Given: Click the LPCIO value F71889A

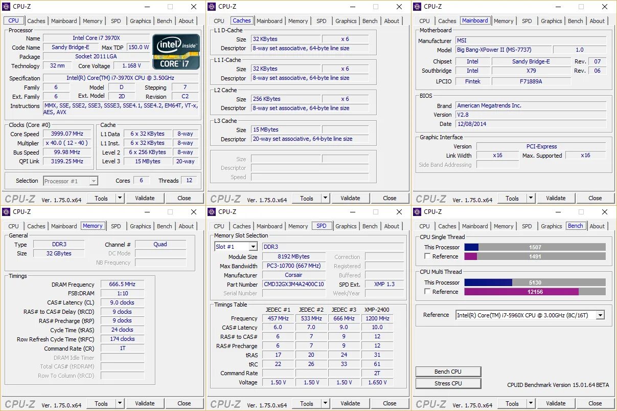Looking at the screenshot, I should [x=531, y=81].
